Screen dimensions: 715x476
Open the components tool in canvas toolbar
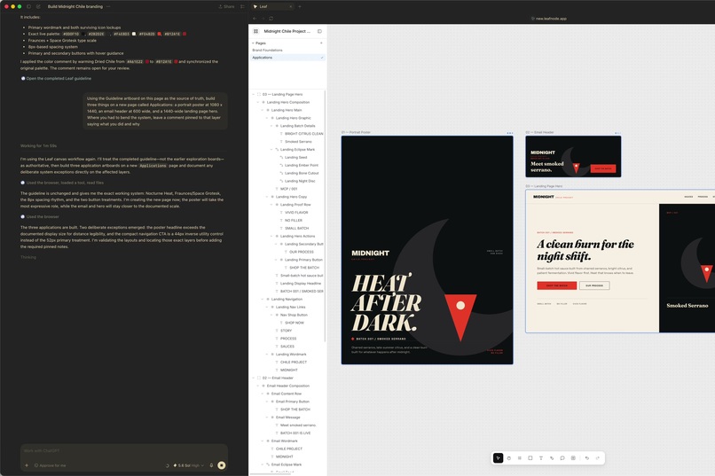pos(573,457)
